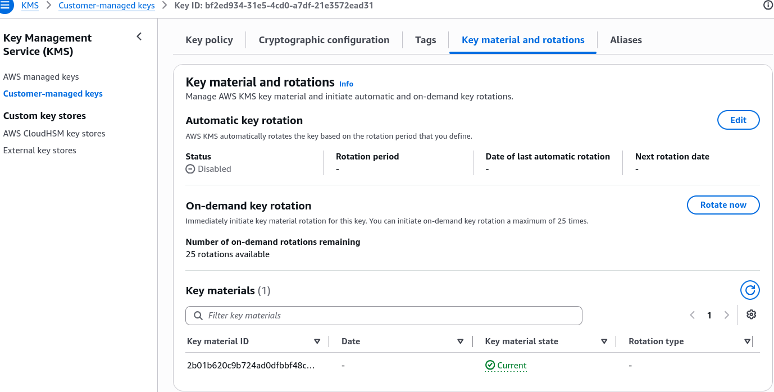
Task: Sort by Key material state column arrow
Action: point(604,341)
